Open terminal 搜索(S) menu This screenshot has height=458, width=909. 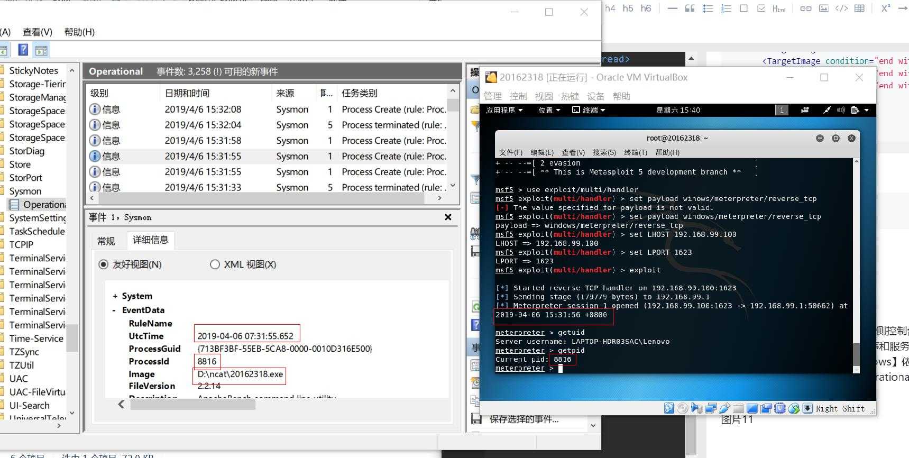point(604,152)
